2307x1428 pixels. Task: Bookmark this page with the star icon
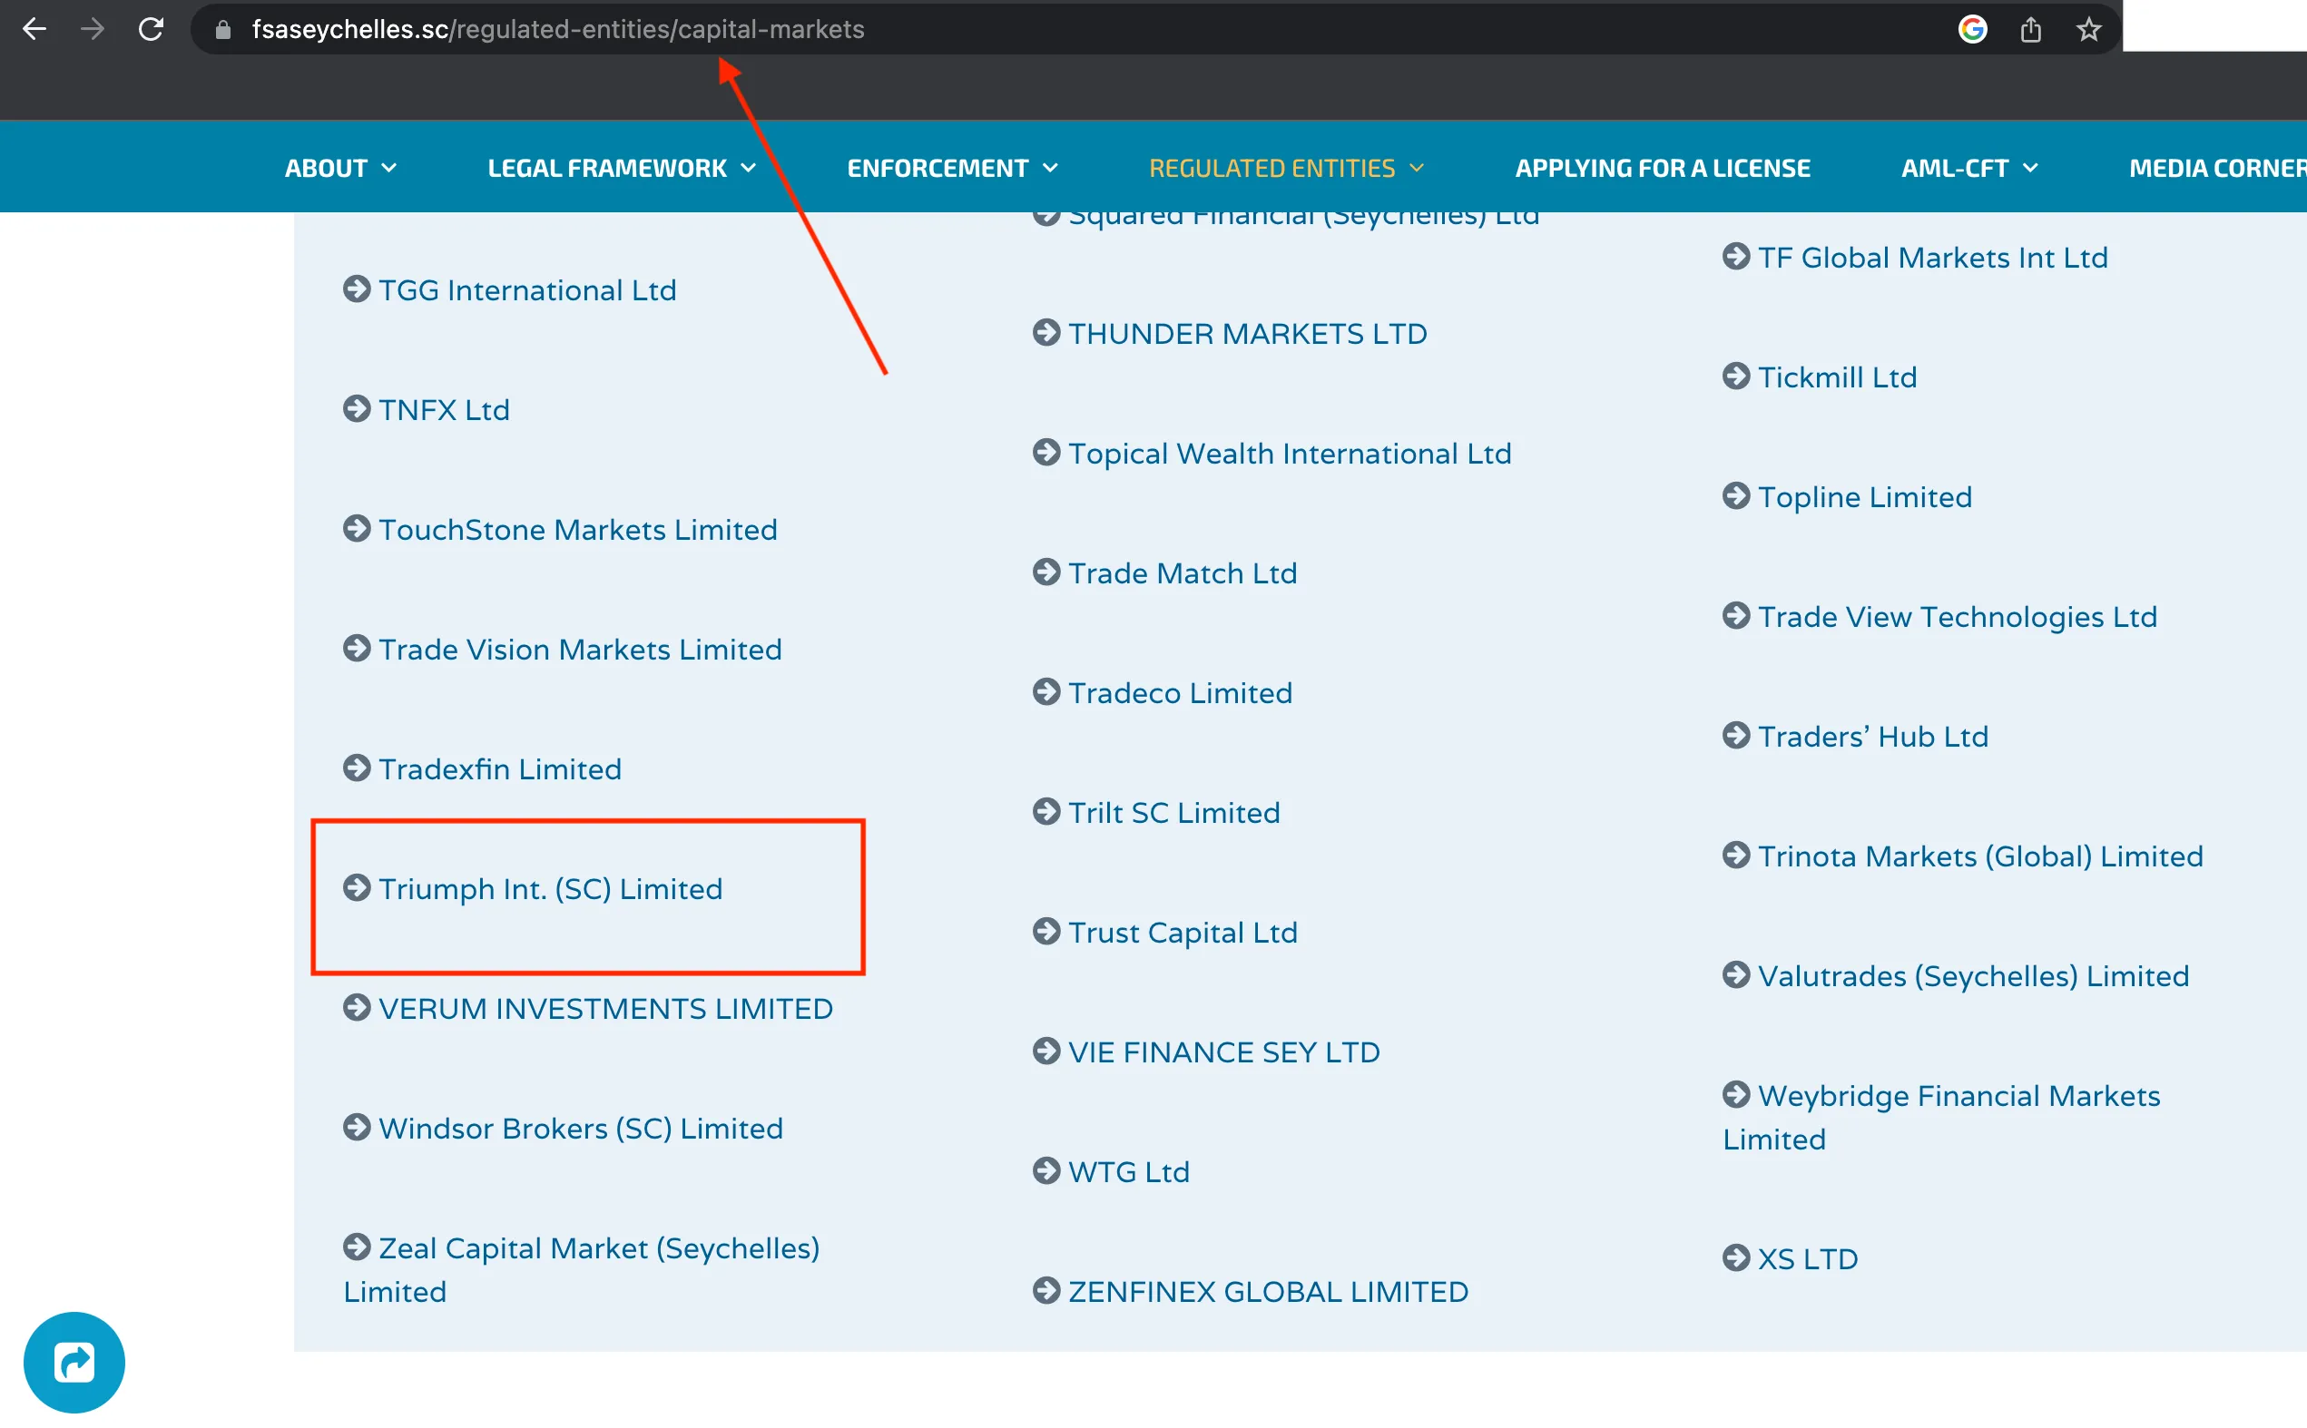[2089, 29]
